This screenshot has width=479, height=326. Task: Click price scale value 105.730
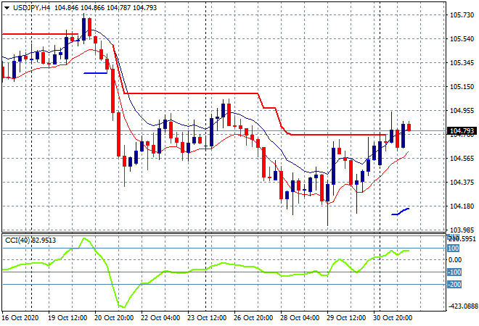tap(462, 15)
